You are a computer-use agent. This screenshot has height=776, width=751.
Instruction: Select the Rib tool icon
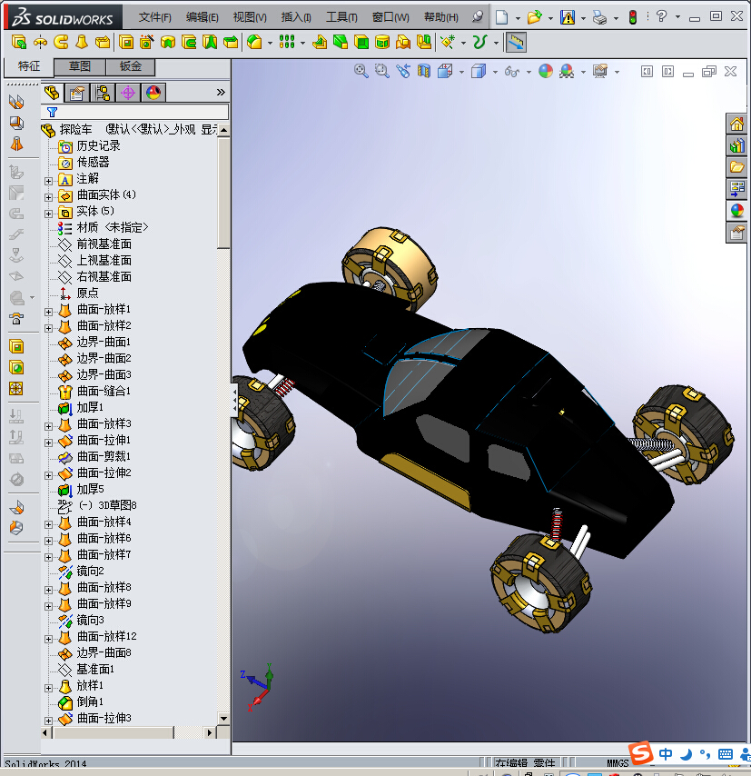[x=320, y=43]
